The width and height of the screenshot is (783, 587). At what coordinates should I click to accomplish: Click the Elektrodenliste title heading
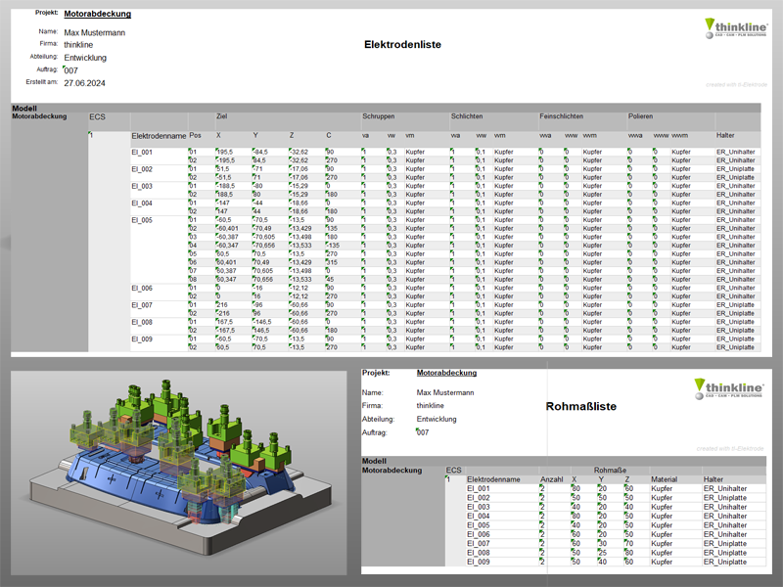402,44
